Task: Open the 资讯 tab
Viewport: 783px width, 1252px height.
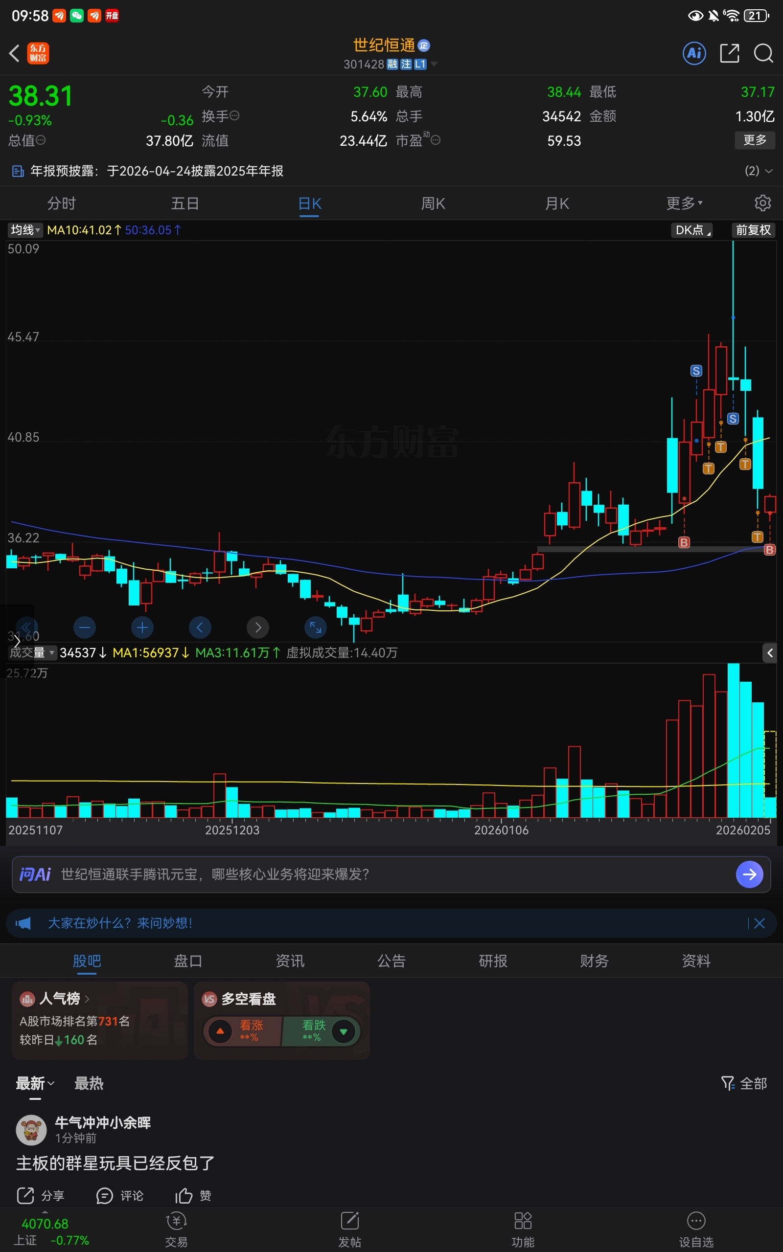Action: coord(290,961)
